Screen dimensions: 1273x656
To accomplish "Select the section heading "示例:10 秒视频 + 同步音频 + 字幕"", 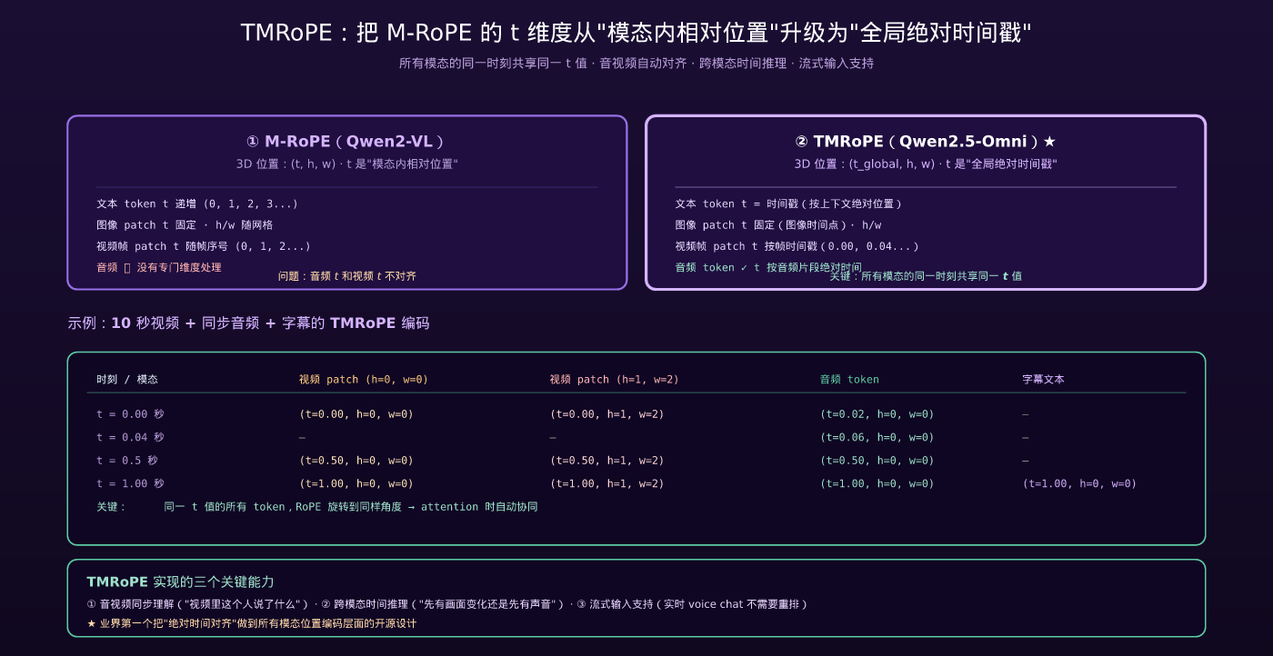I will [x=248, y=323].
